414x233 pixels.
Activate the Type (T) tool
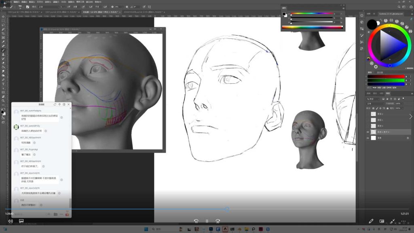(3, 84)
